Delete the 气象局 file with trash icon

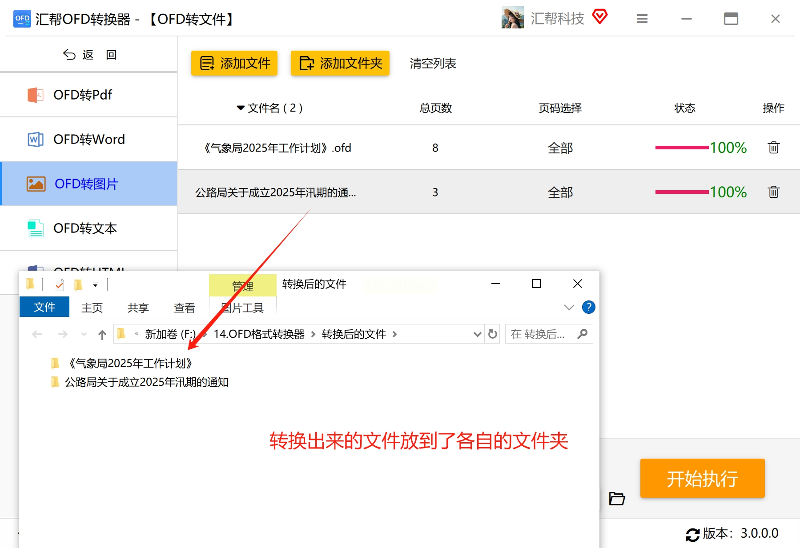coord(774,148)
